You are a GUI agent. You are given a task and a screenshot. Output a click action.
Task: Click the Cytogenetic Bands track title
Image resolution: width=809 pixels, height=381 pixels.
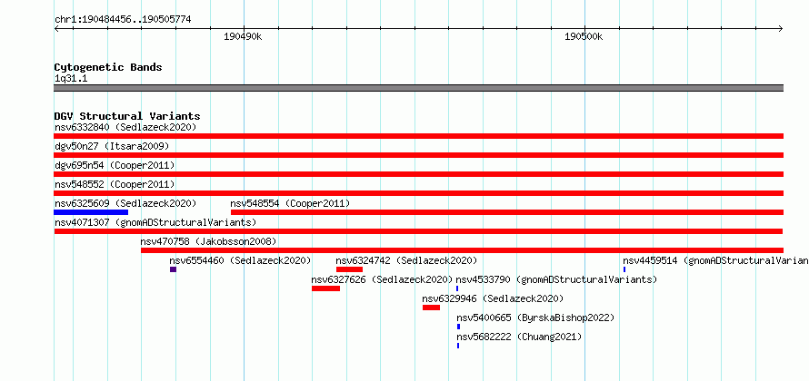(x=108, y=67)
